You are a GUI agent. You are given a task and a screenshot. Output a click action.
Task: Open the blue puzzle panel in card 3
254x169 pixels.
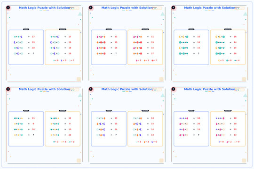[x=191, y=47]
